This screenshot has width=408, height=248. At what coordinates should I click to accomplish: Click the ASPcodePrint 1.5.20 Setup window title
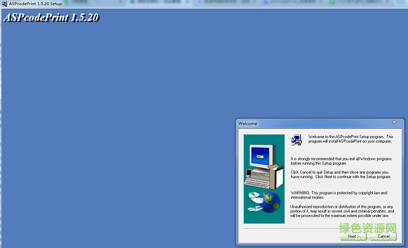click(x=35, y=4)
